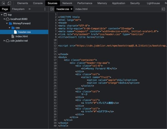Show the debugger pane toggle
Viewport: 167px width, 129px height.
(x=163, y=9)
